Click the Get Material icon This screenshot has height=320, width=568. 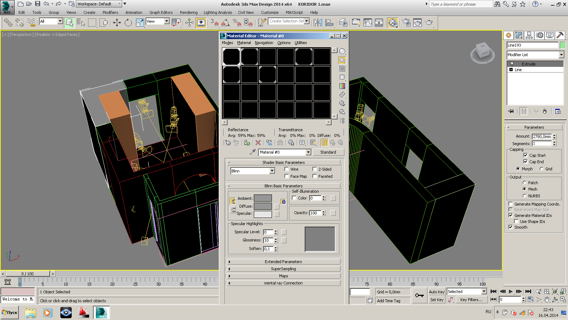[228, 143]
